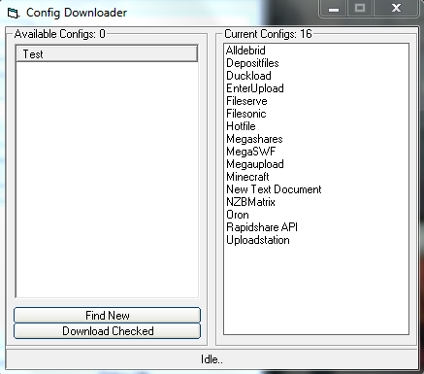This screenshot has width=424, height=374.
Task: Select Rapidshare API entry
Action: point(262,227)
